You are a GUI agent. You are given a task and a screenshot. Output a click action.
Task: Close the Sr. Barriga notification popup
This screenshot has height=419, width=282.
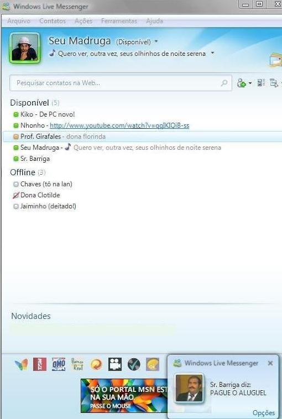point(270,363)
